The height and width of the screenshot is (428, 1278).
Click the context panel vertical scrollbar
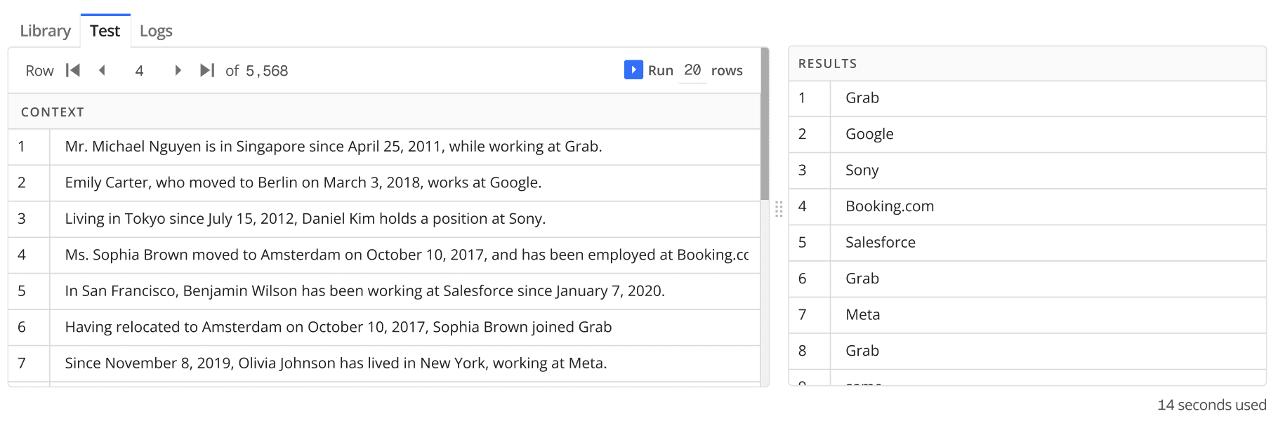click(x=765, y=124)
